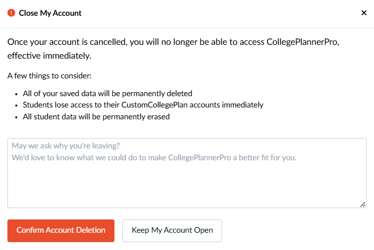
Task: Select the 'Students lose access' bullet line
Action: click(x=143, y=105)
